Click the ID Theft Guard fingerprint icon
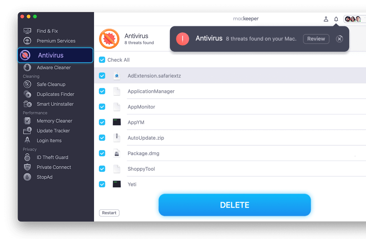Image resolution: width=366 pixels, height=239 pixels. pyautogui.click(x=27, y=157)
